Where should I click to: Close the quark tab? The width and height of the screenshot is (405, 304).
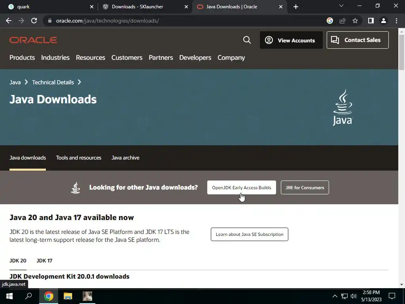click(92, 7)
